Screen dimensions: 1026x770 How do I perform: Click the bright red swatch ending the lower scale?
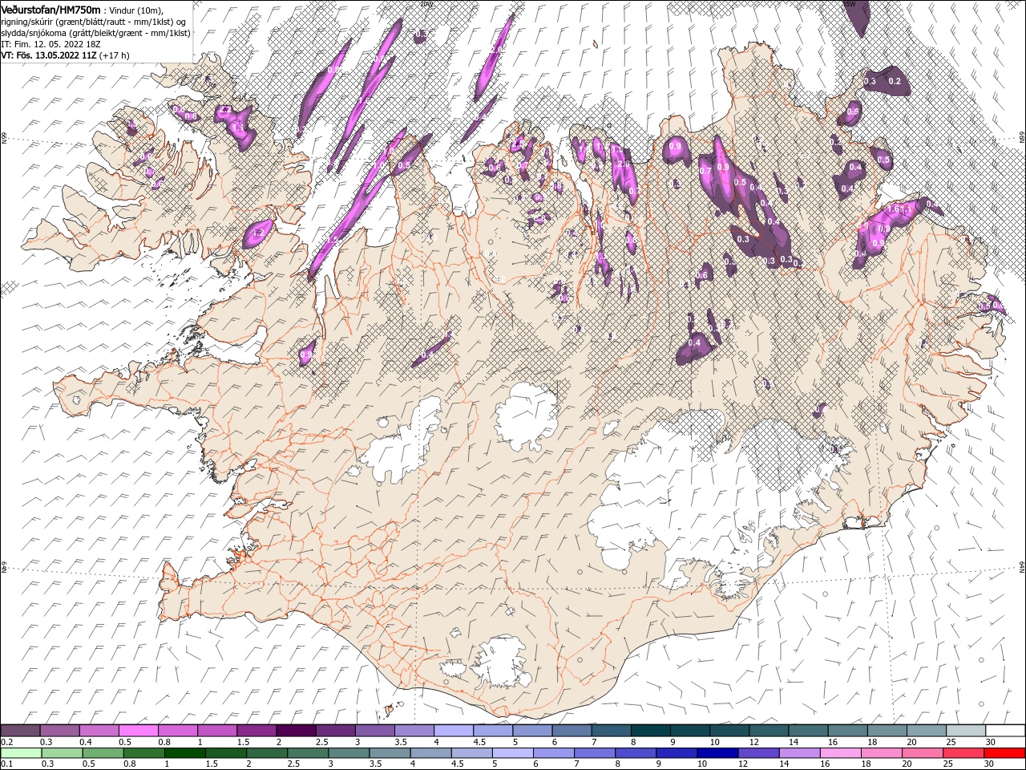coord(1004,752)
